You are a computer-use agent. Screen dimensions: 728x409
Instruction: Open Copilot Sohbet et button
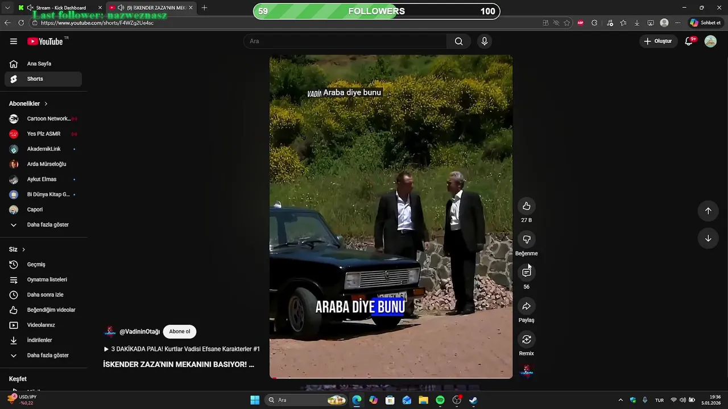pyautogui.click(x=705, y=23)
